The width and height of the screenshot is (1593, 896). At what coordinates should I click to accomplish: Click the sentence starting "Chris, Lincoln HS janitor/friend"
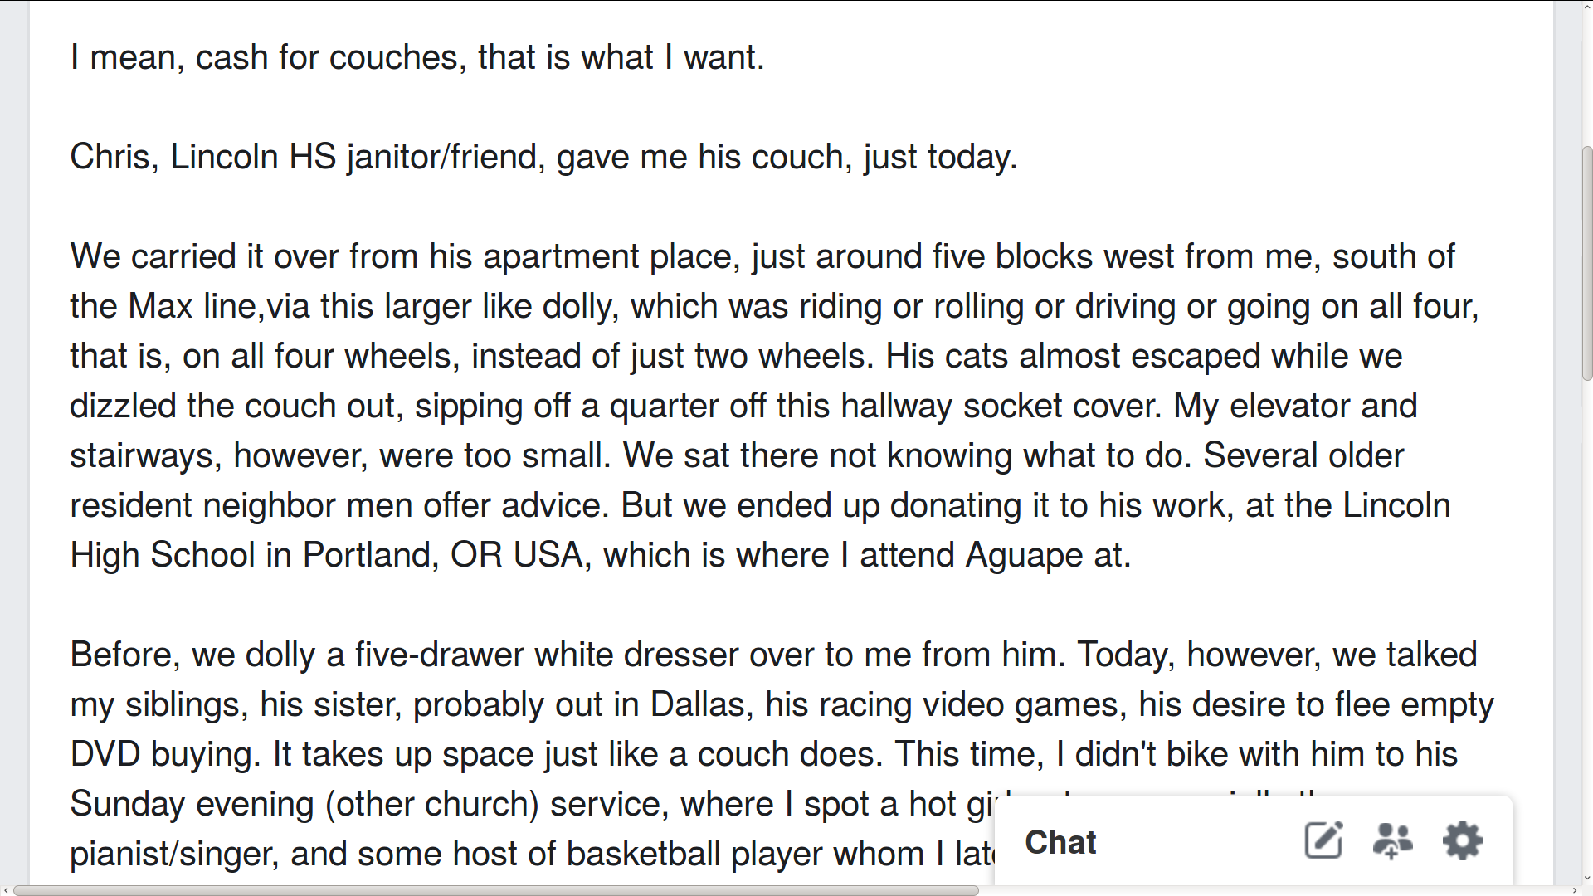pos(543,158)
